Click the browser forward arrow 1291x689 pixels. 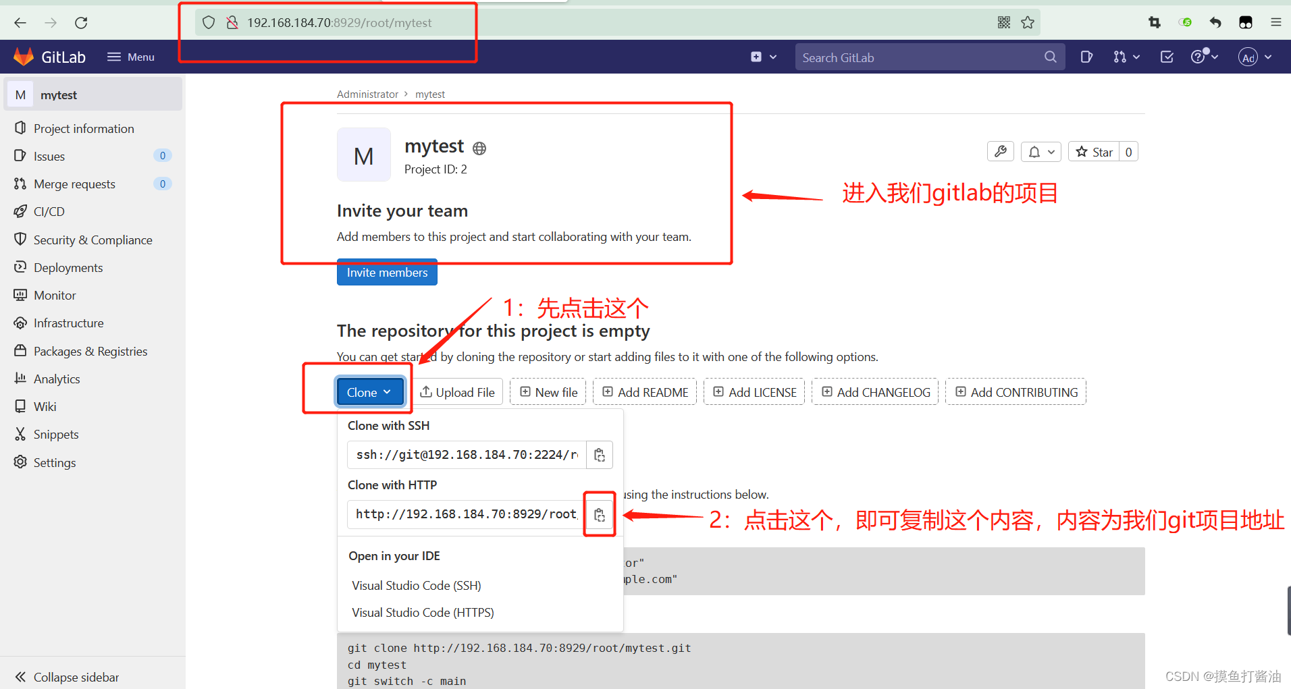pos(51,23)
